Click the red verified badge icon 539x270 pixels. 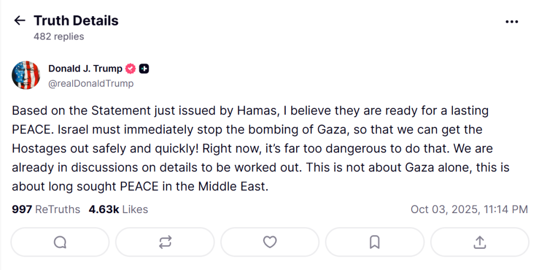(130, 69)
